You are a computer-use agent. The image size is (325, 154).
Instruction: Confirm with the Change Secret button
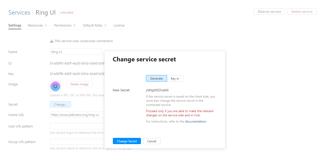pos(127,141)
